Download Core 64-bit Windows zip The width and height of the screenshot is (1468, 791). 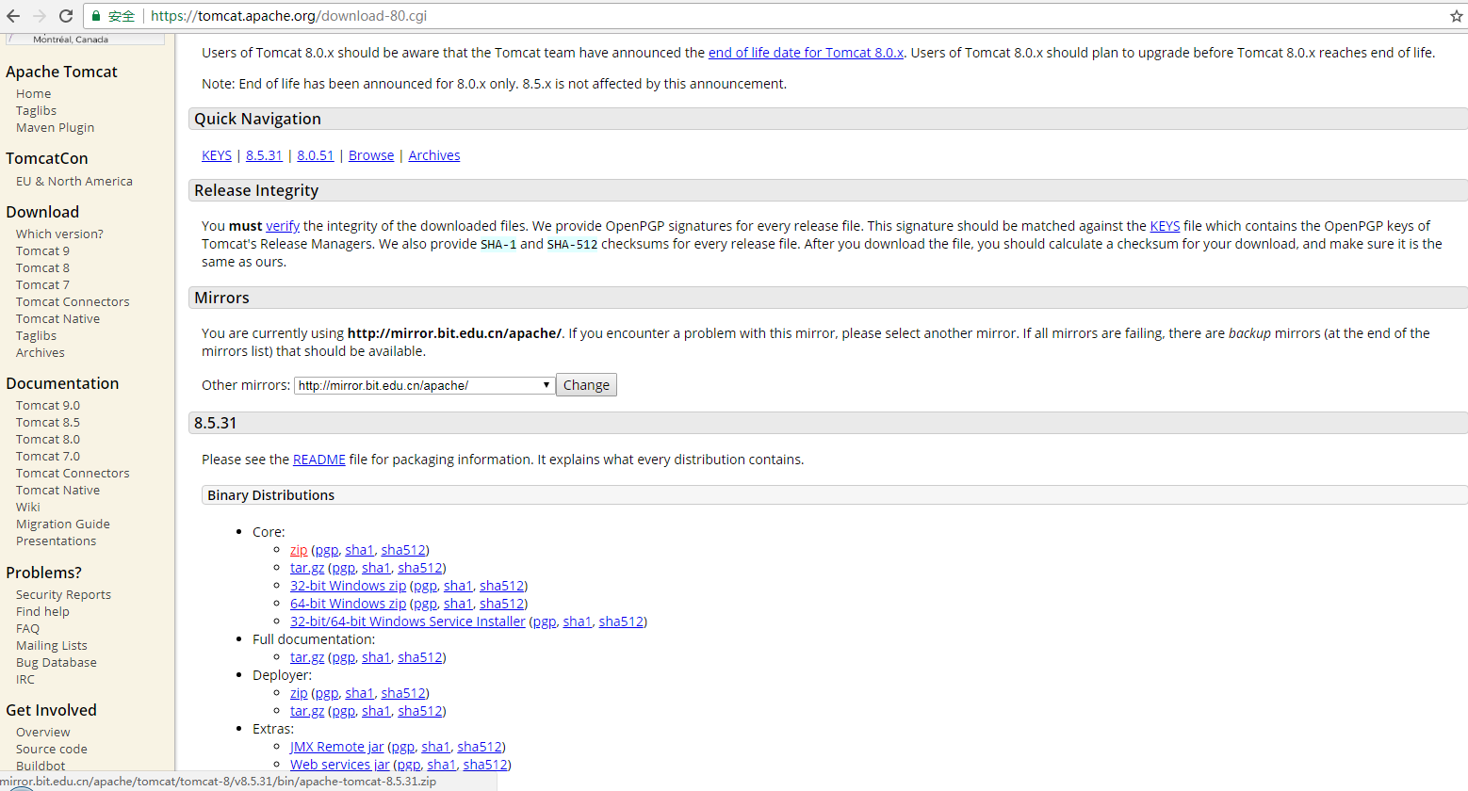point(348,604)
